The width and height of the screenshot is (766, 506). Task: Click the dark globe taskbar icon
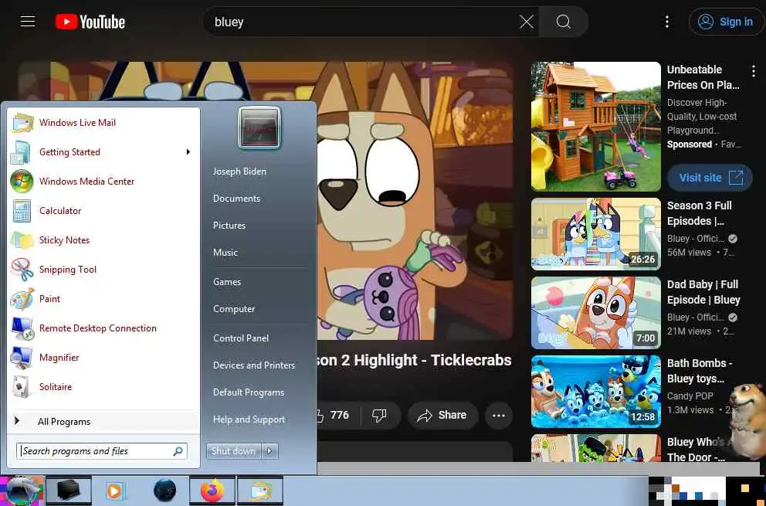pos(164,491)
